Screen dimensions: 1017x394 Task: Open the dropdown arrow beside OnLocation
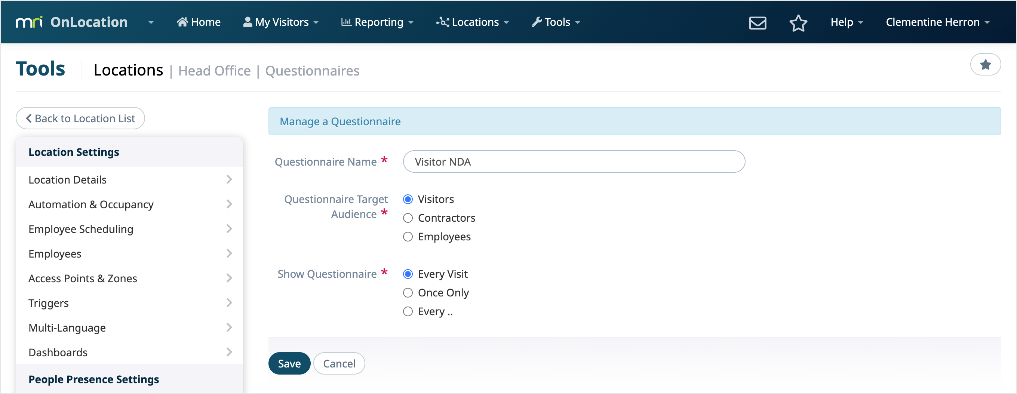click(151, 22)
